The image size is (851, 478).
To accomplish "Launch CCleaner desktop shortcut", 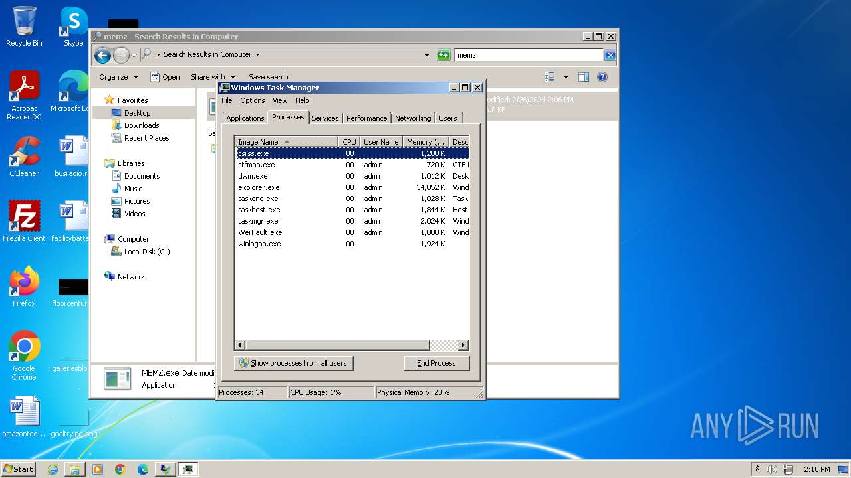I will point(24,157).
